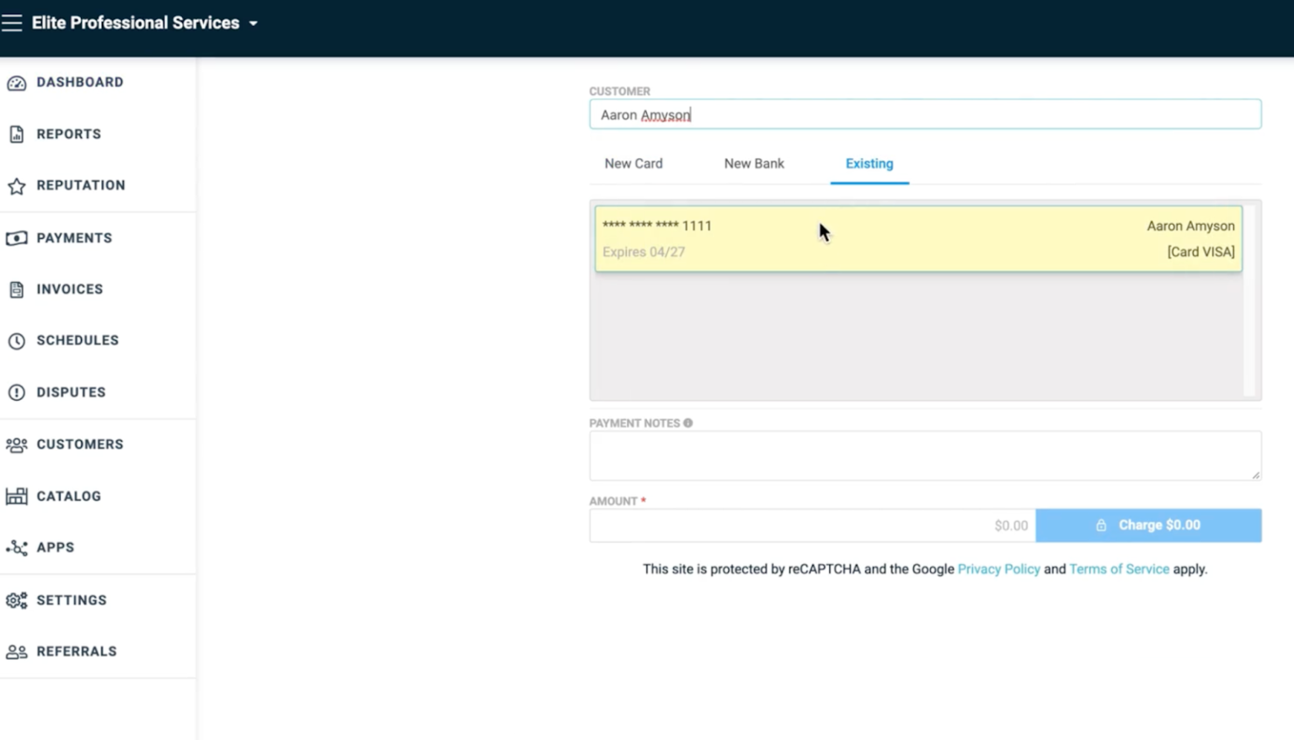Click the Settings gears icon
1294x740 pixels.
click(x=16, y=600)
